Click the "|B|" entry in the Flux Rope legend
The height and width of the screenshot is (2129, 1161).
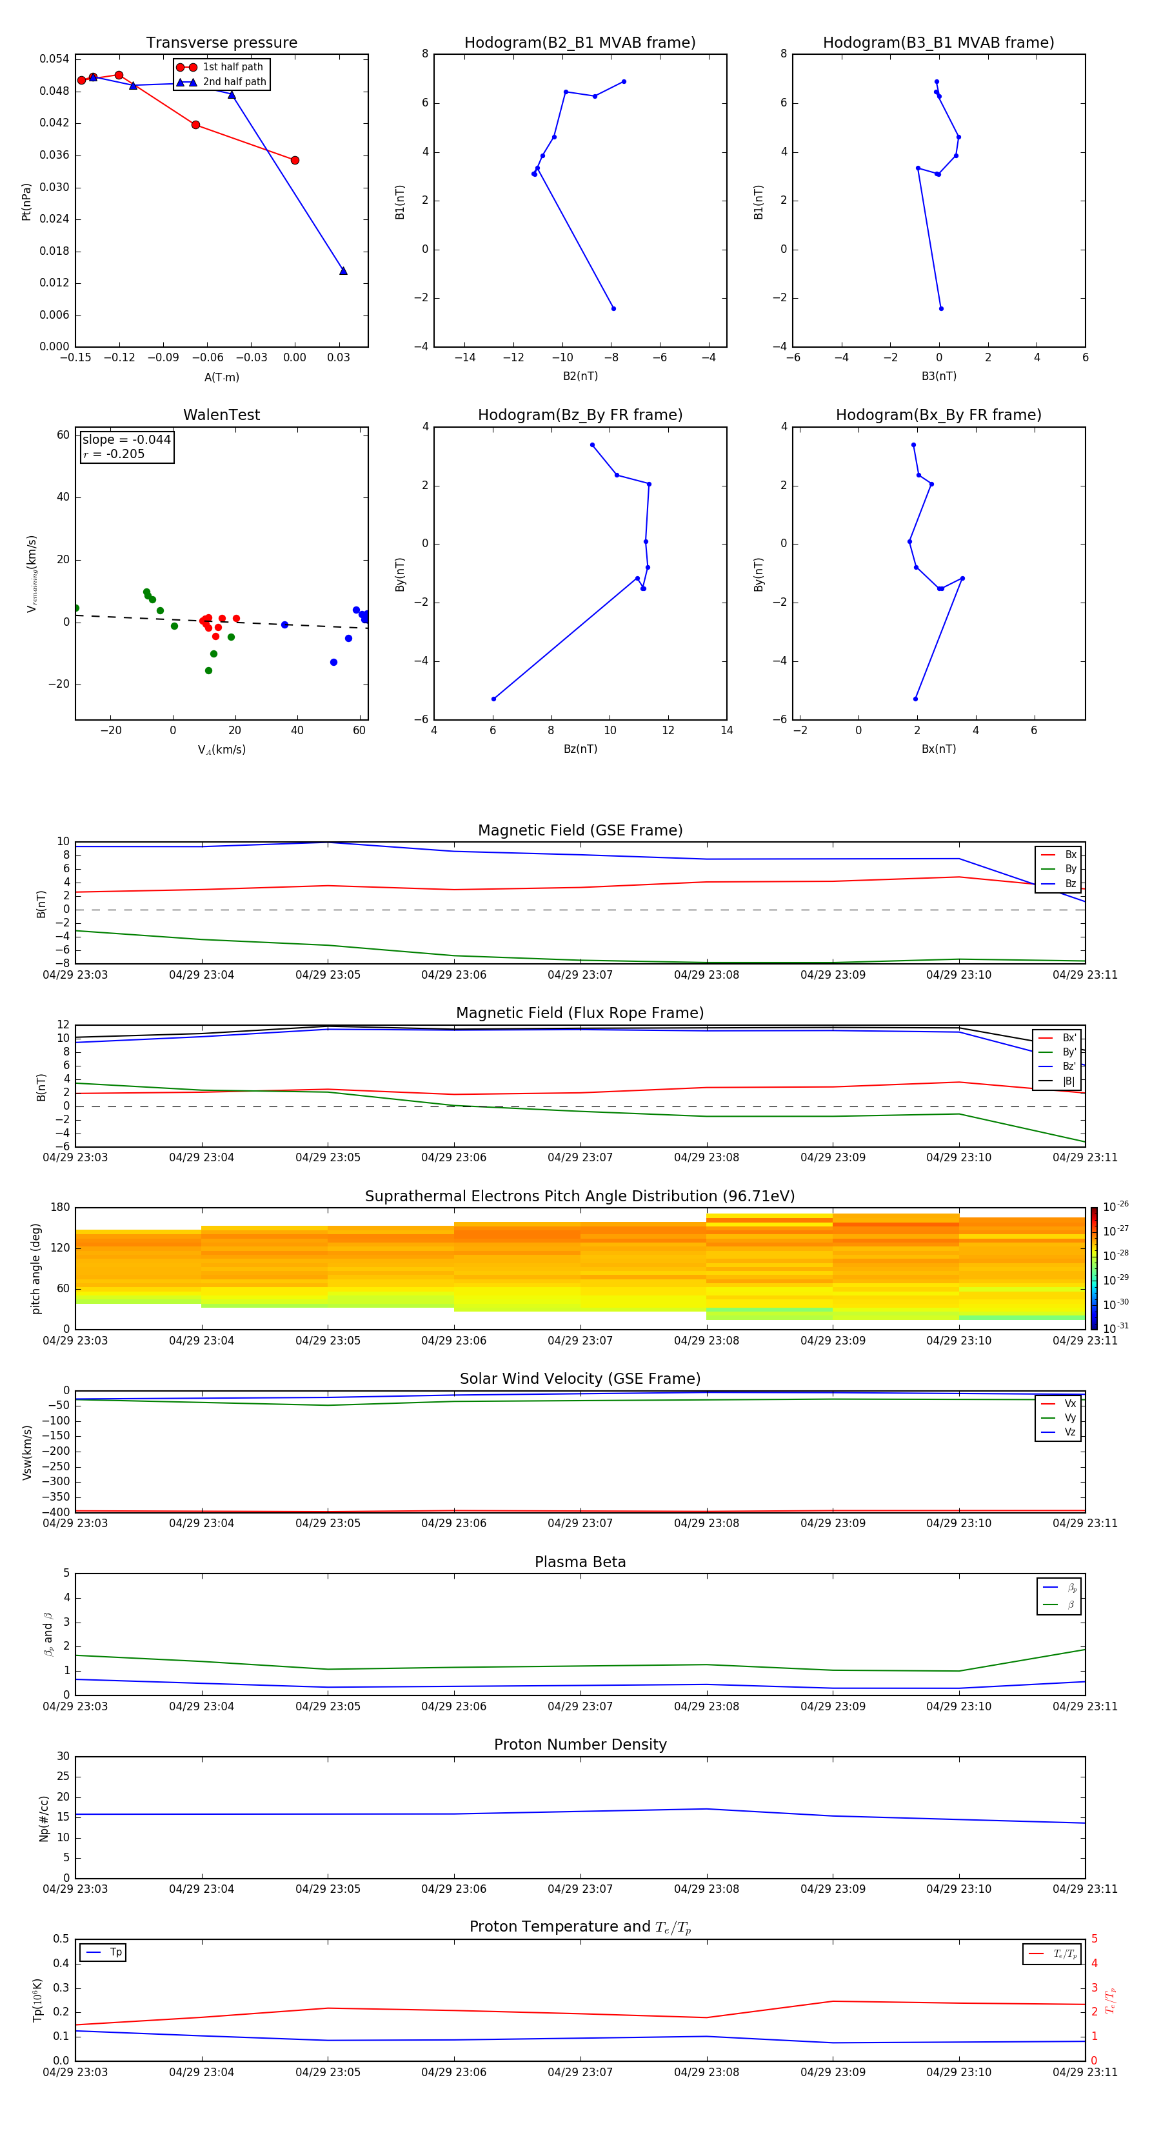point(1058,1081)
